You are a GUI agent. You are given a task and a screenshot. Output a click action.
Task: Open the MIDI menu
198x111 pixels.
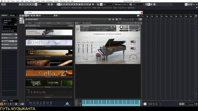point(22,1)
